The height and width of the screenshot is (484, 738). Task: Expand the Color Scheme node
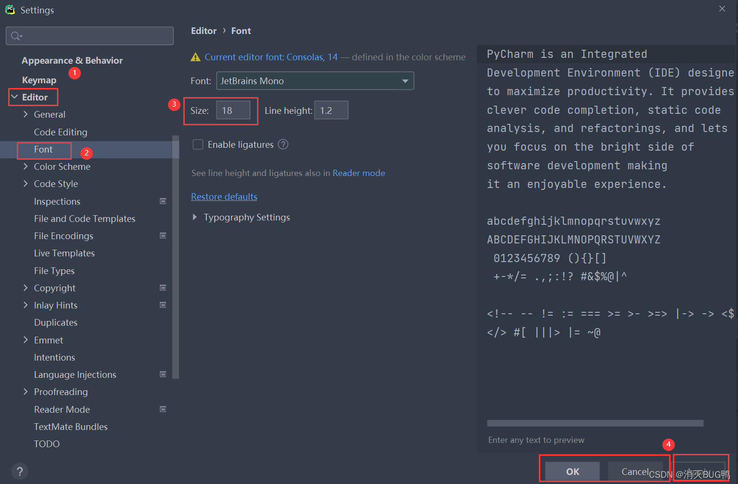26,166
